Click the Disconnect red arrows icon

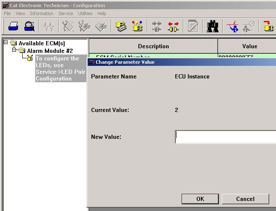point(173,26)
